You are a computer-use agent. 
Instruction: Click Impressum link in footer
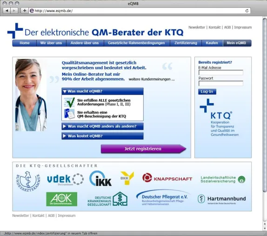point(67,216)
